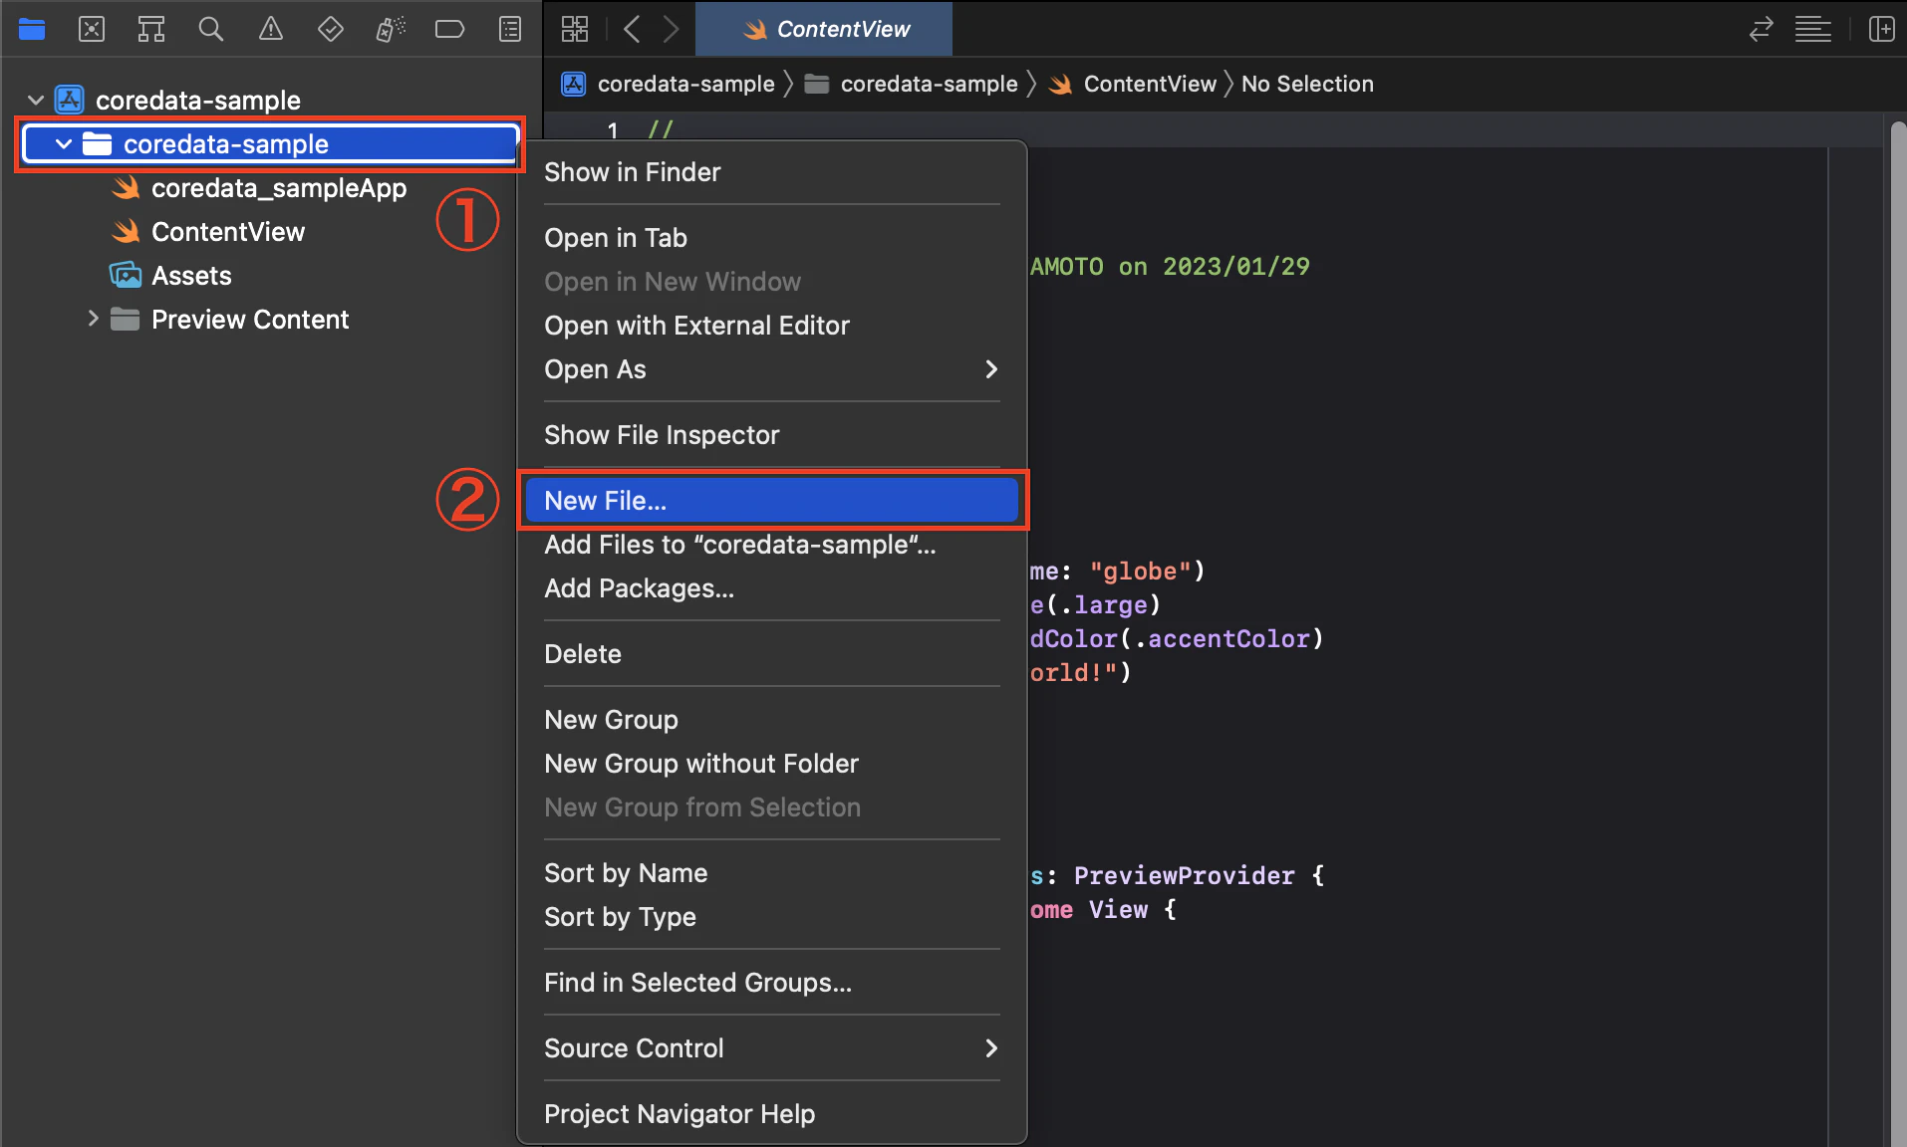Open the Debug navigator spray icon

coord(390,29)
